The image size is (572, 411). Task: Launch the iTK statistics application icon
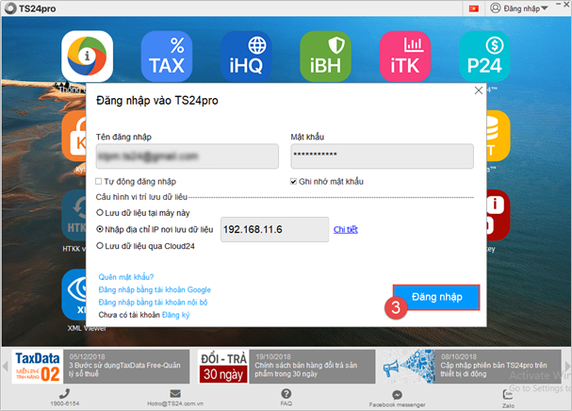tap(405, 57)
